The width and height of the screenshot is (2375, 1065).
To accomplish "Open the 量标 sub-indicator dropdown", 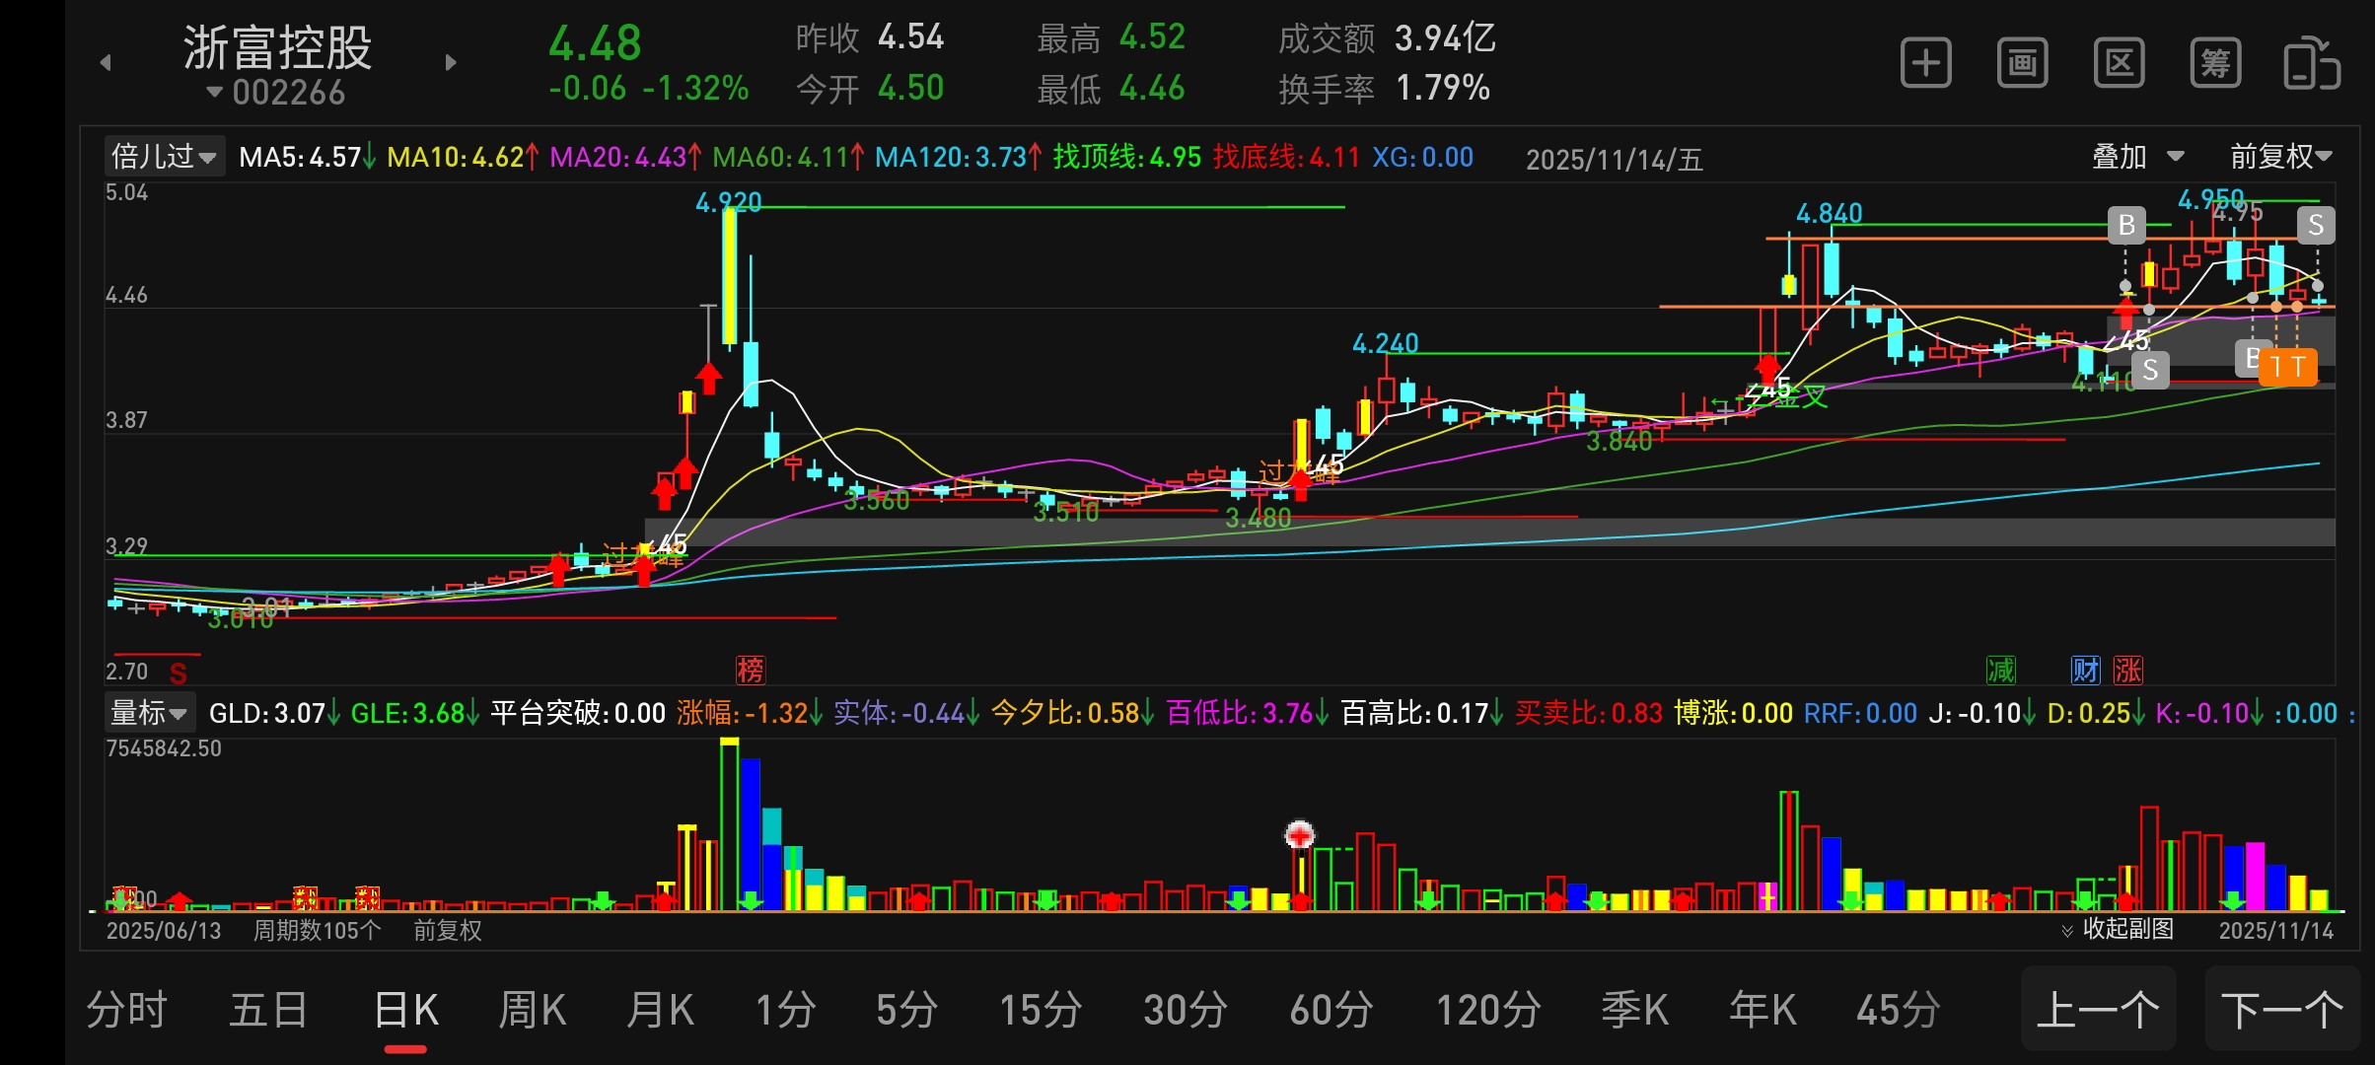I will [149, 713].
